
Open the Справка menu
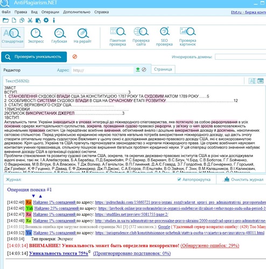101,12
